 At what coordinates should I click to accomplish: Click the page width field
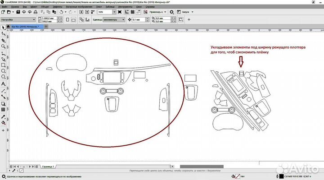tap(49, 18)
